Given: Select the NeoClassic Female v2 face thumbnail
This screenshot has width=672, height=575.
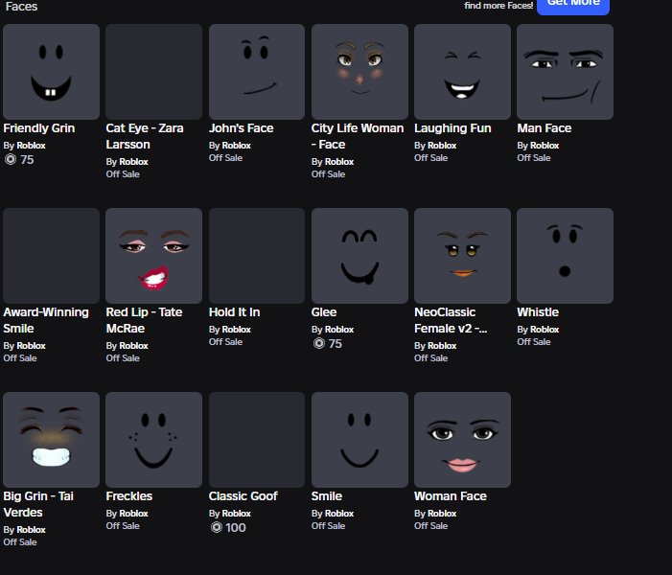Looking at the screenshot, I should [462, 256].
